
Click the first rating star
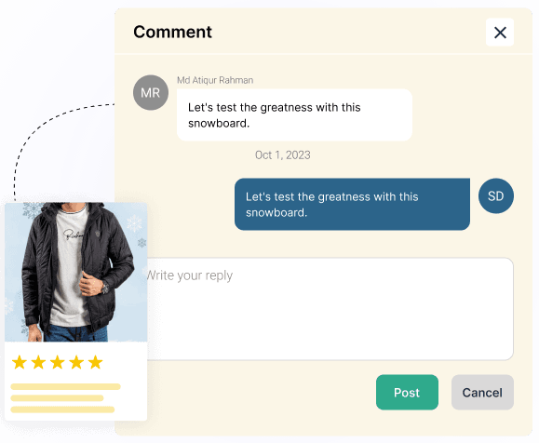pyautogui.click(x=20, y=362)
